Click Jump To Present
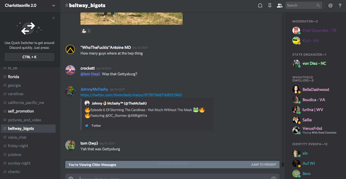The image size is (346, 179). 264,165
